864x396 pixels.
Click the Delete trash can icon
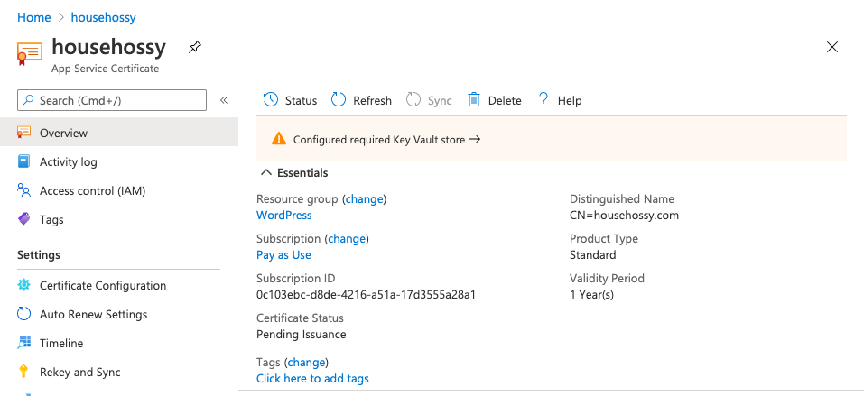tap(473, 100)
